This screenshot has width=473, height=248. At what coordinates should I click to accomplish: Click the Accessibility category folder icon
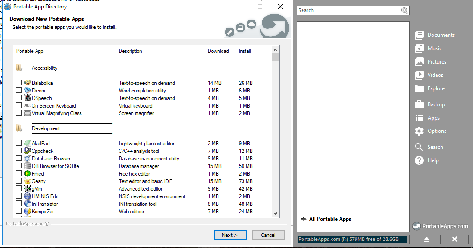point(19,68)
